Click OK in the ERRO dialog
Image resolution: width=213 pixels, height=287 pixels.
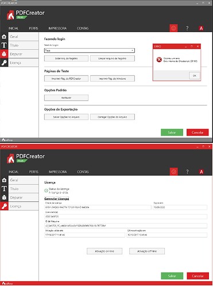point(195,76)
